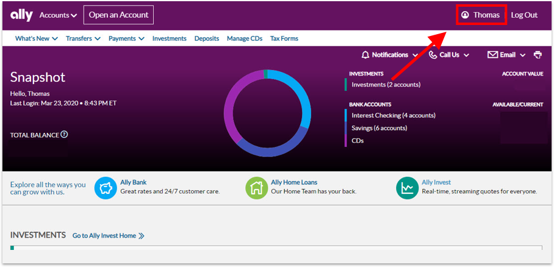Screen dimensions: 554x267
Task: Go to the Investments tab
Action: coord(169,38)
